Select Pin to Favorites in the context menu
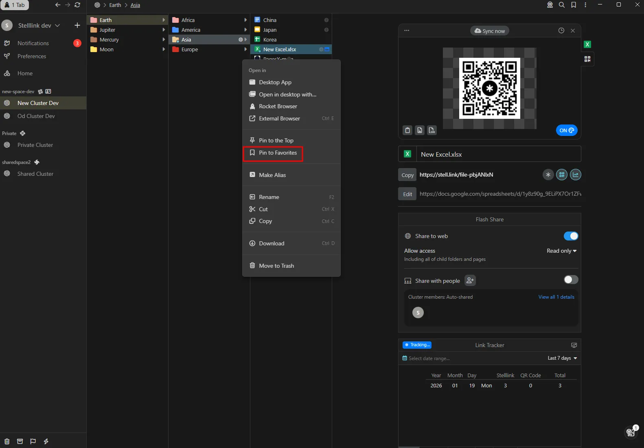This screenshot has width=644, height=448. (x=278, y=153)
